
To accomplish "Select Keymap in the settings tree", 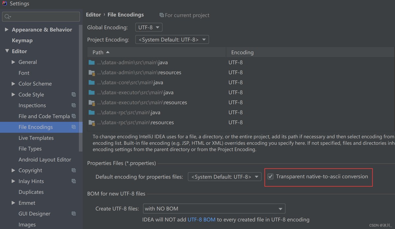I will coord(22,40).
